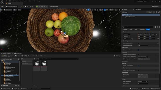
Task: Collapse the Rendering section
Action: click(123, 41)
